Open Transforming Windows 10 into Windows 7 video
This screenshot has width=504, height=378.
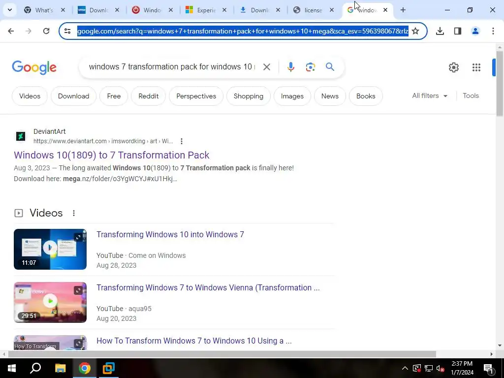coord(170,234)
